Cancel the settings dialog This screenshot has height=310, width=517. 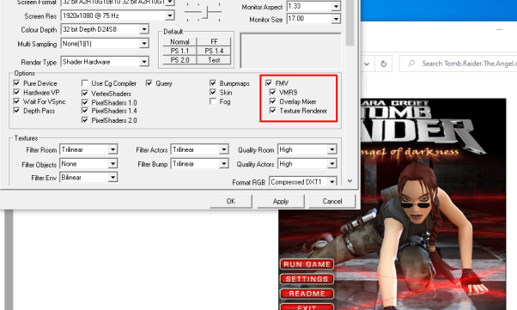[x=332, y=201]
